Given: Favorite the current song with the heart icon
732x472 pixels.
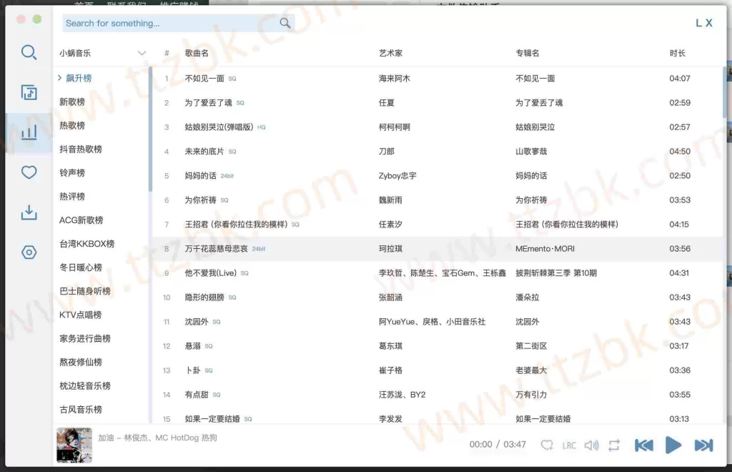Looking at the screenshot, I should [x=546, y=444].
